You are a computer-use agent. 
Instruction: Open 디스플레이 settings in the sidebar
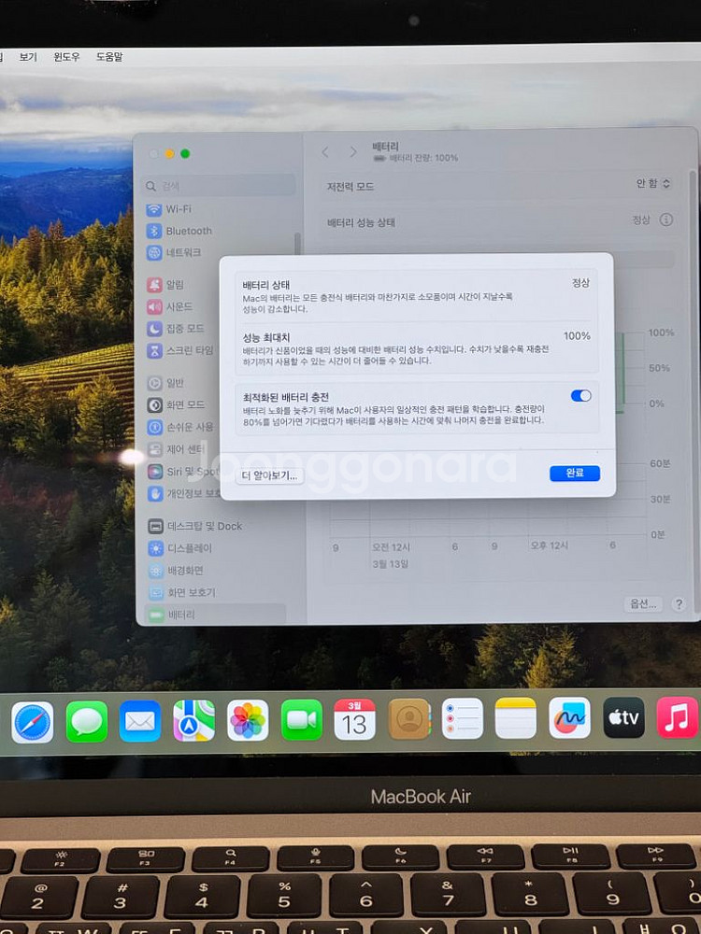(x=180, y=548)
